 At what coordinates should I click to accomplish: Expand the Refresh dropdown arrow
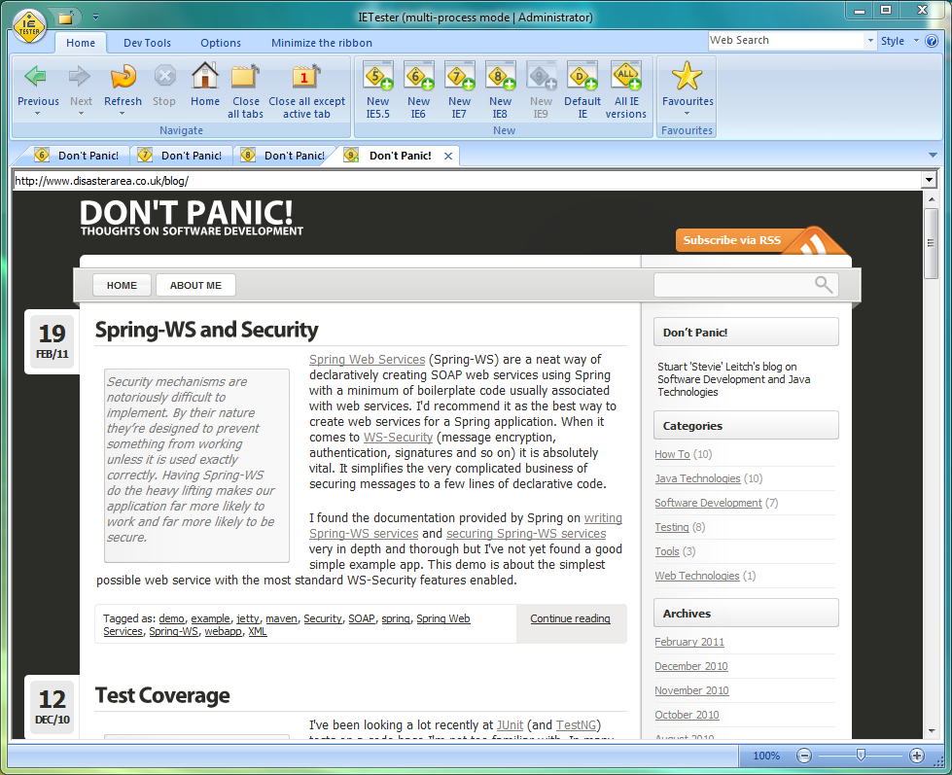(122, 114)
